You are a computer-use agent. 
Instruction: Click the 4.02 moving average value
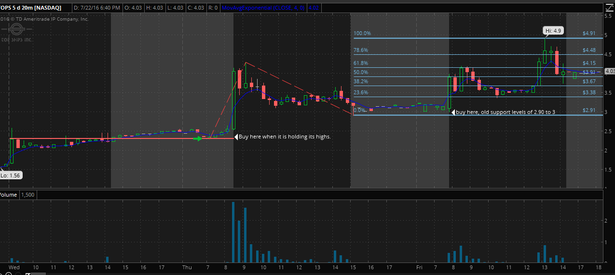(313, 8)
